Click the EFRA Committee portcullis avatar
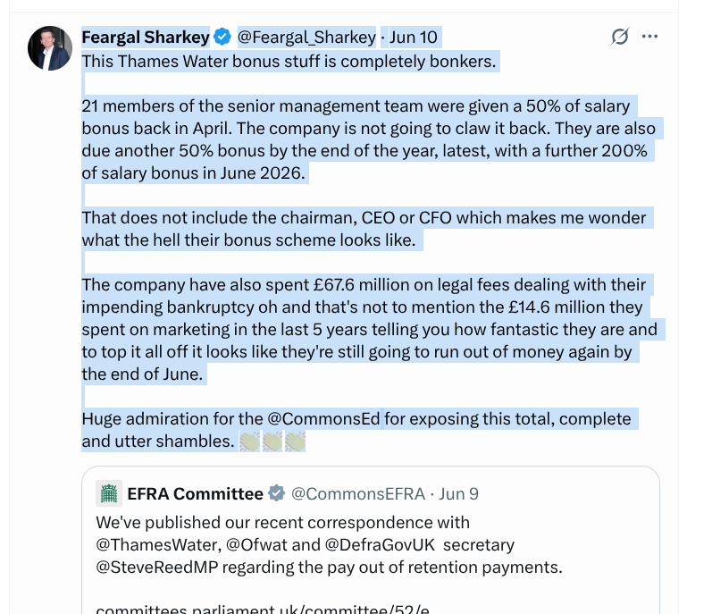This screenshot has width=712, height=614. [109, 493]
